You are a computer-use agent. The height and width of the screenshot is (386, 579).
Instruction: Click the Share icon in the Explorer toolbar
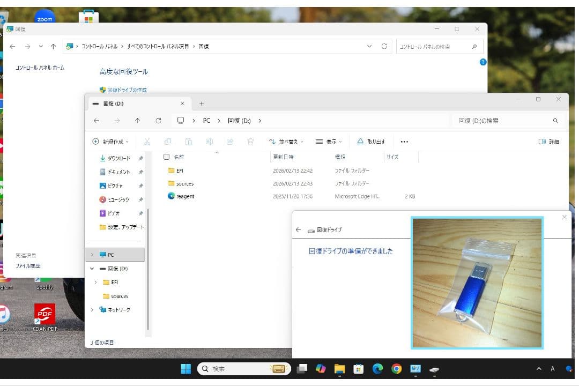[230, 142]
